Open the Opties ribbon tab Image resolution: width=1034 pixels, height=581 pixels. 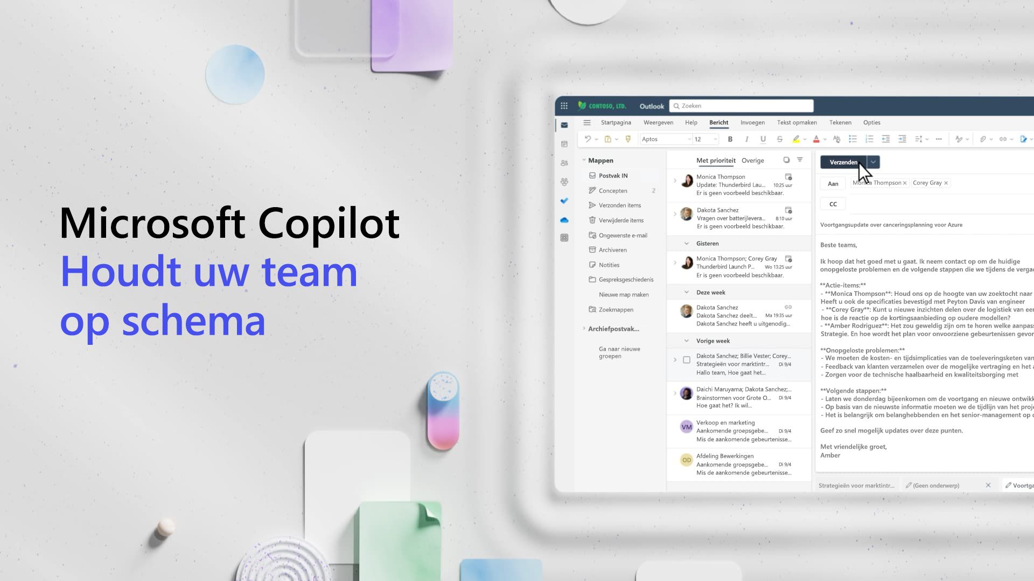tap(871, 122)
